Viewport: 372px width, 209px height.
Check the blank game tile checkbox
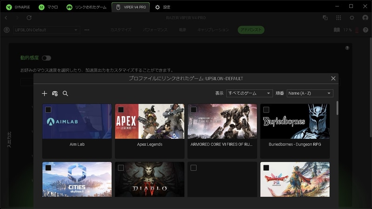(193, 168)
